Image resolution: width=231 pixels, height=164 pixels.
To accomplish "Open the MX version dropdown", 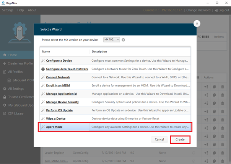I will point(112,39).
